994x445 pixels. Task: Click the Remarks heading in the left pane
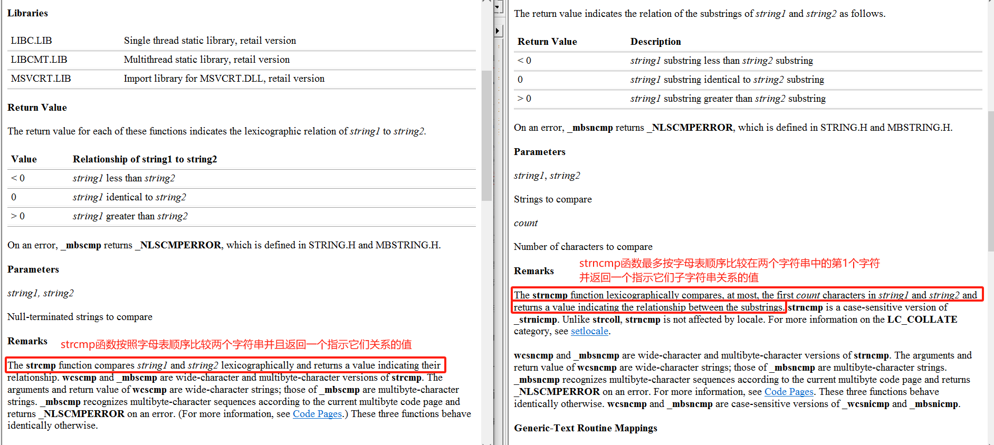[x=27, y=341]
